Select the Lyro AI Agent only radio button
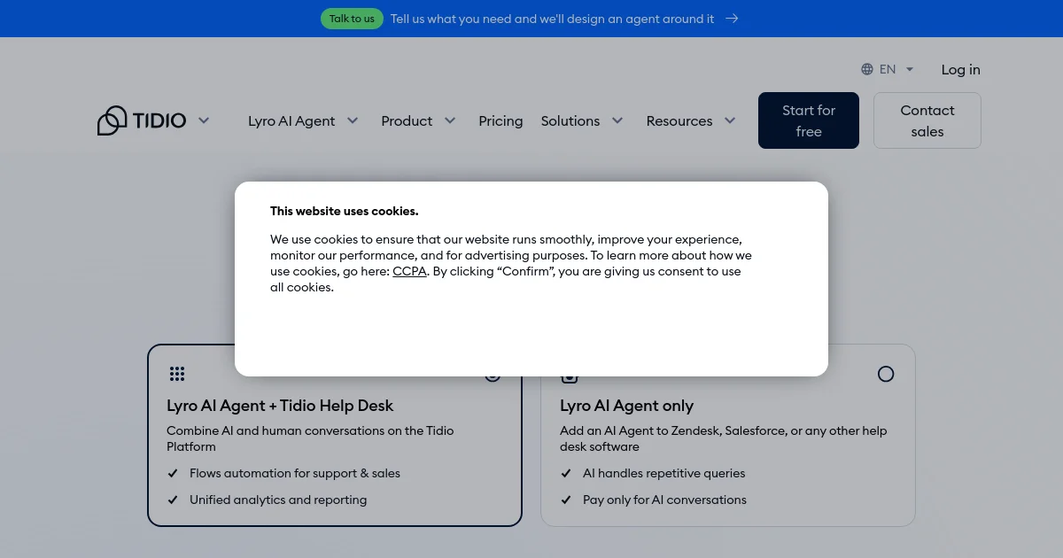 click(x=886, y=374)
